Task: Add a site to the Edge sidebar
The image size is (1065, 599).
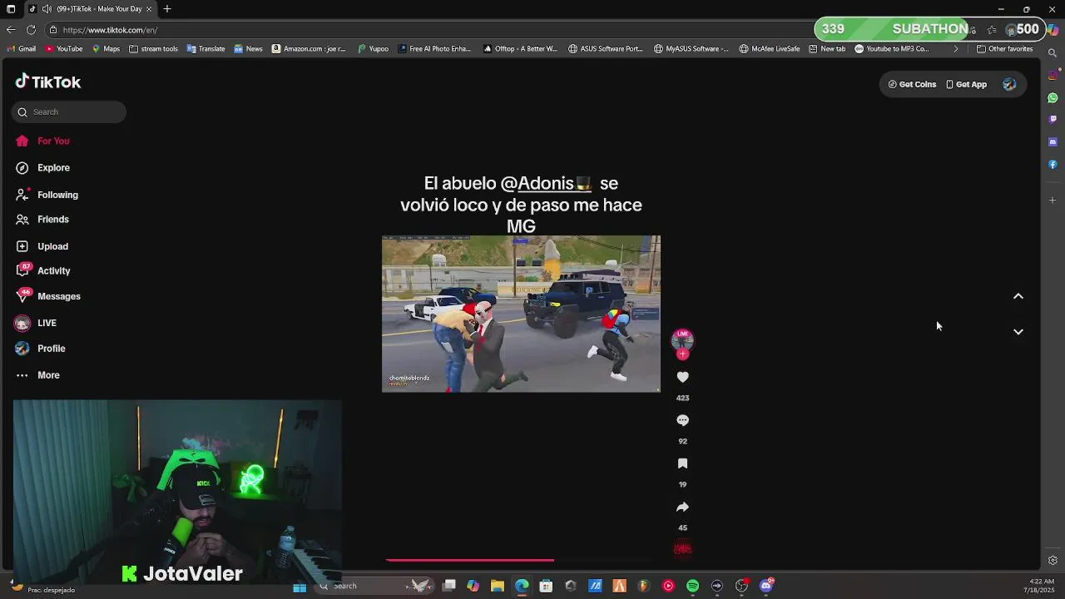Action: pyautogui.click(x=1053, y=200)
